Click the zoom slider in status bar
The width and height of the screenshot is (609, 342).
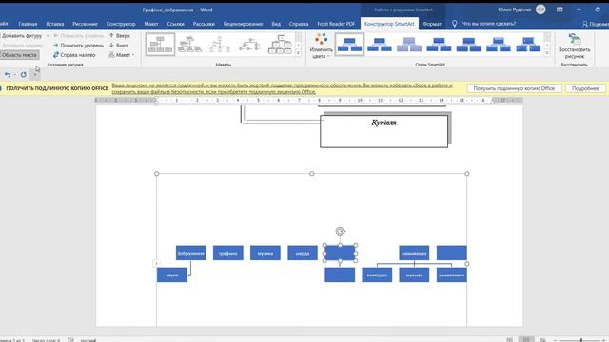580,340
